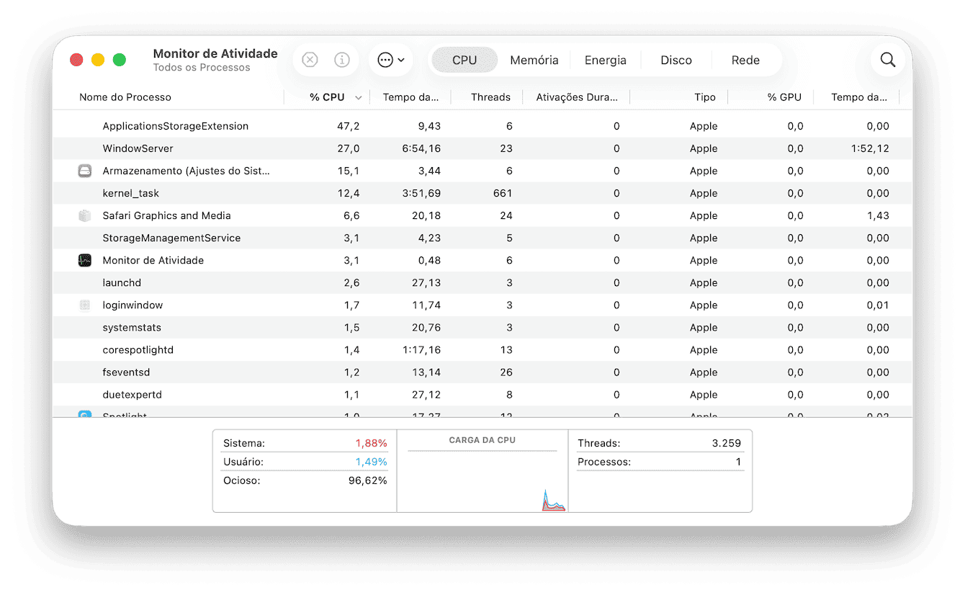Click the Processos count value
965x595 pixels.
tap(738, 462)
